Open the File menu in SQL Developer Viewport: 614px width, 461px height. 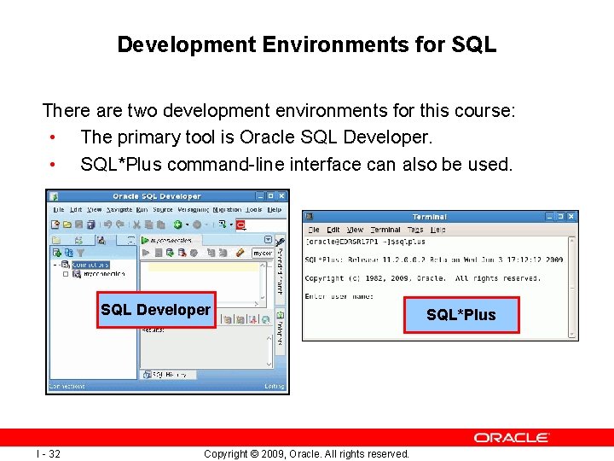click(x=59, y=210)
